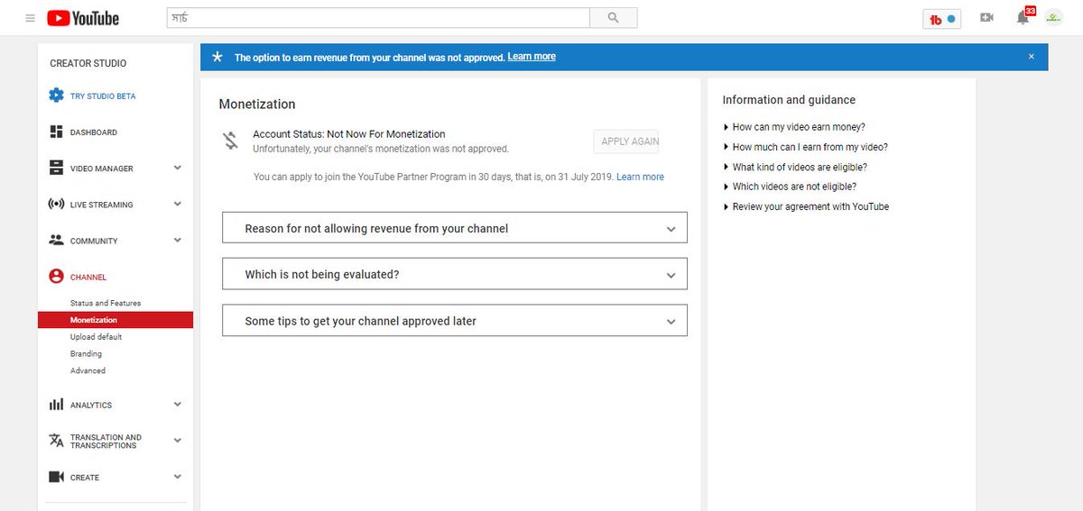Open Status and Features submenu item
Viewport: 1083px width, 511px height.
coord(106,303)
